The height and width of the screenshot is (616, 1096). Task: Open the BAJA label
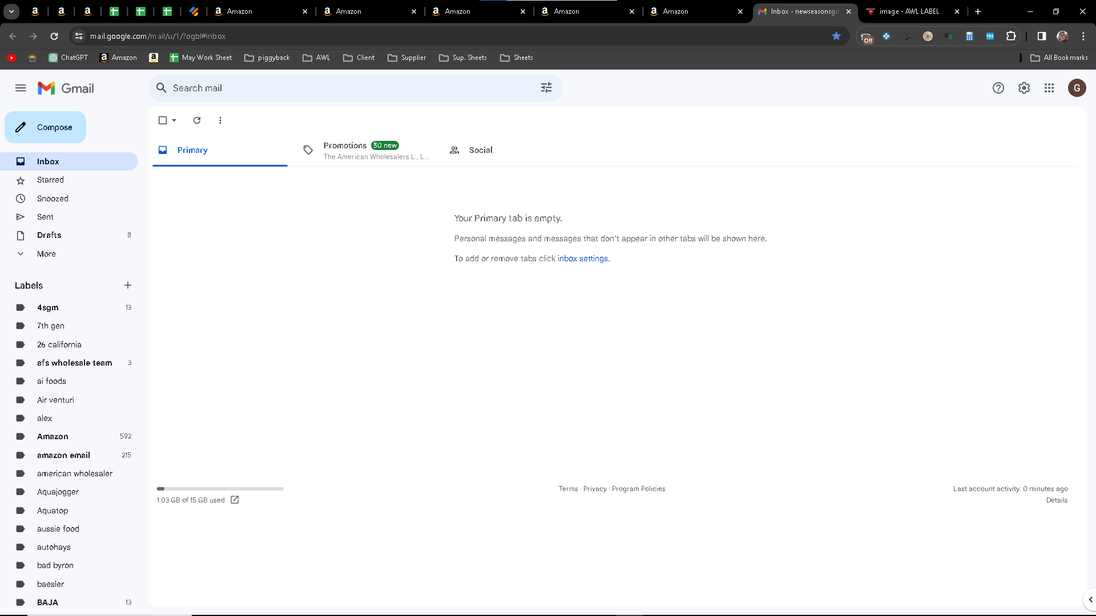(x=69, y=602)
